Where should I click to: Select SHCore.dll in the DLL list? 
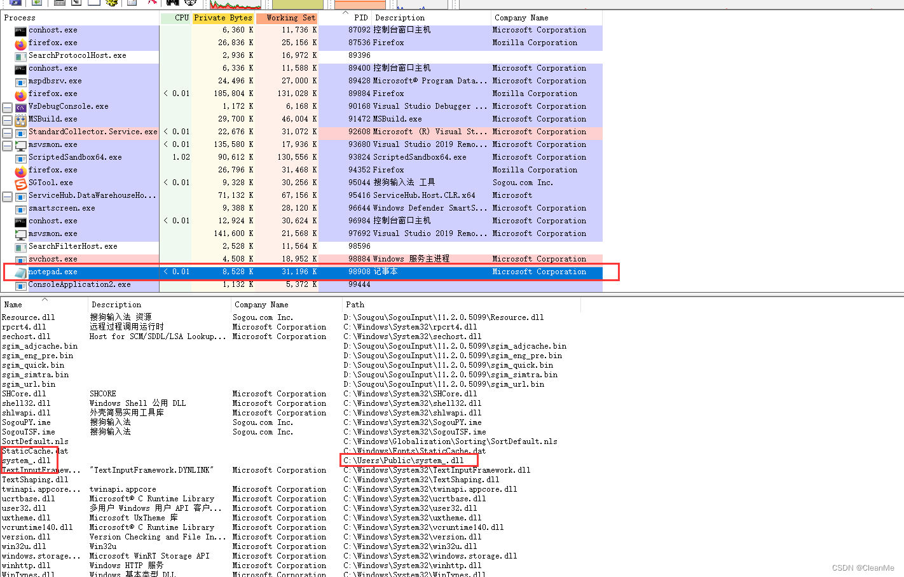pos(24,394)
